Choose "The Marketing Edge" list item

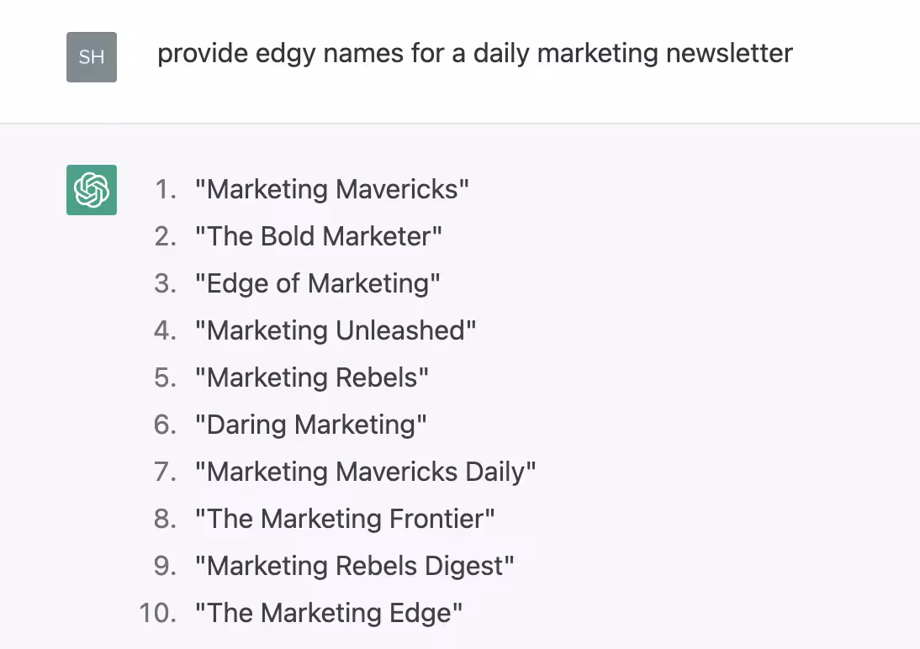[329, 613]
